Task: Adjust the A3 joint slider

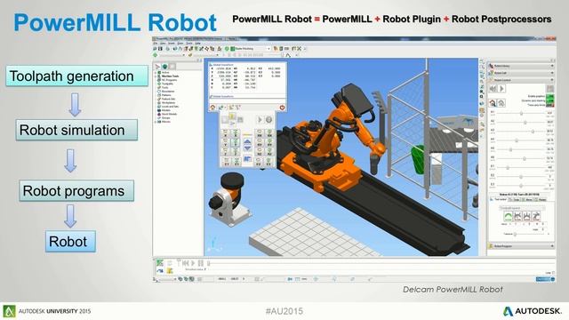Action: point(533,132)
